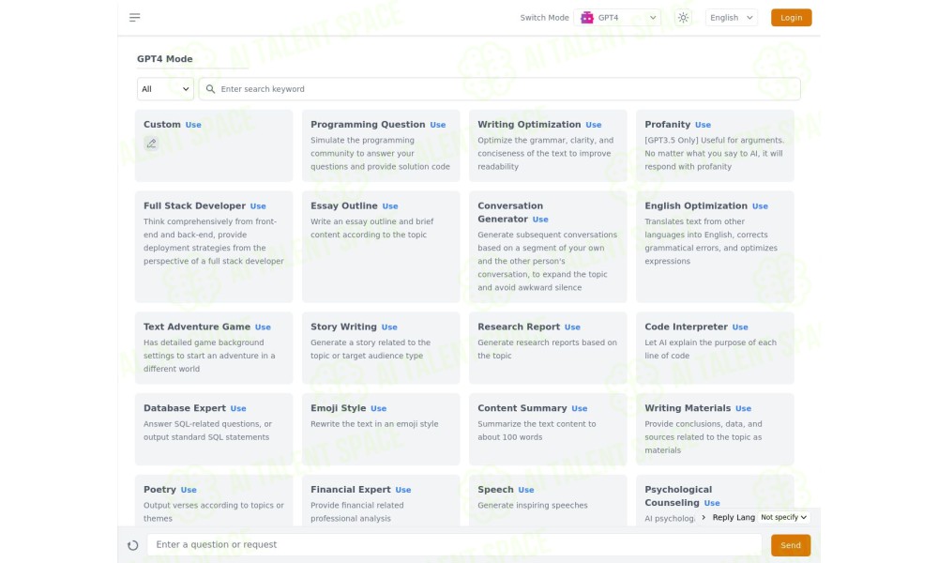Use the English Optimization prompt

760,205
